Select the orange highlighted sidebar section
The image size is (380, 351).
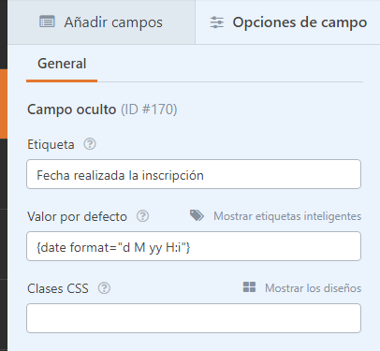[4, 104]
